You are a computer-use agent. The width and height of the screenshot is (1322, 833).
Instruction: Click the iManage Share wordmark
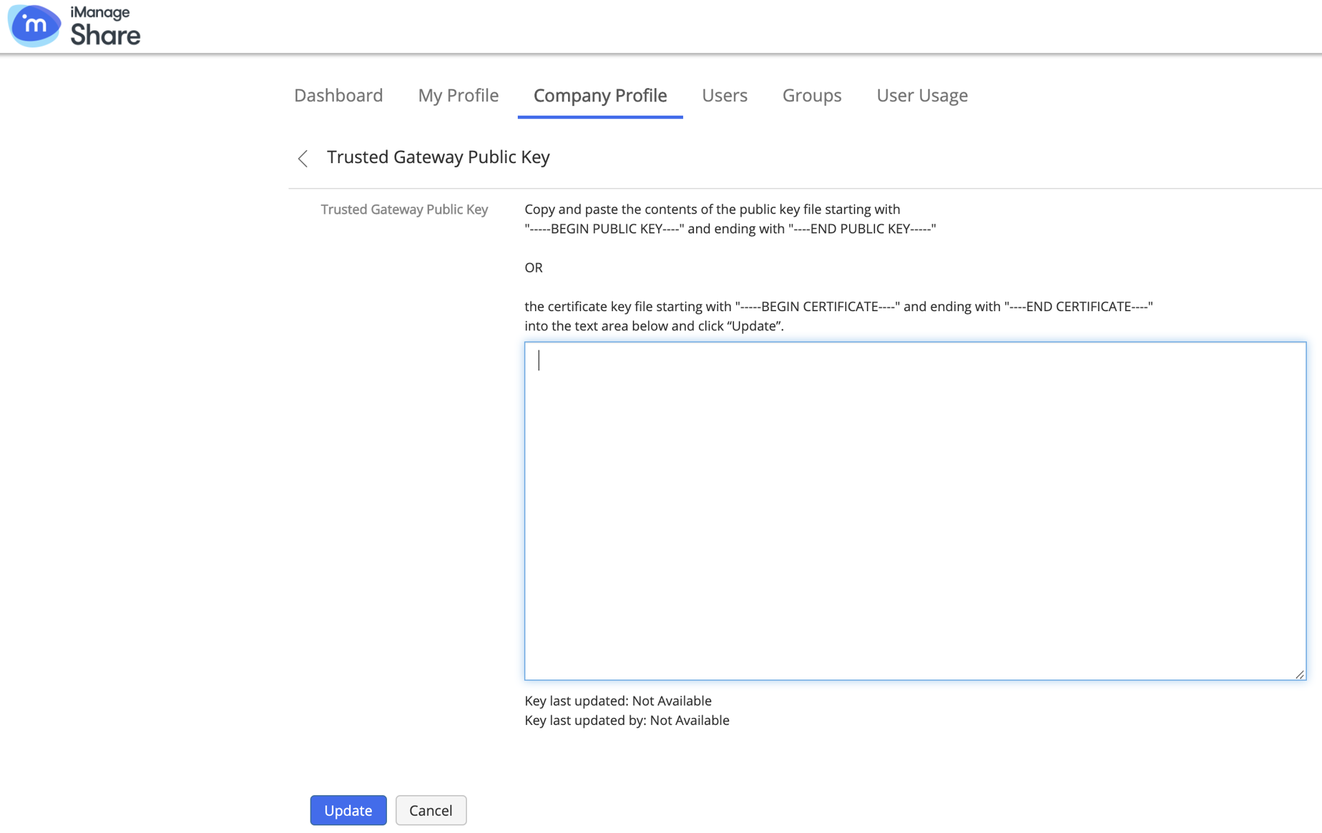[105, 26]
